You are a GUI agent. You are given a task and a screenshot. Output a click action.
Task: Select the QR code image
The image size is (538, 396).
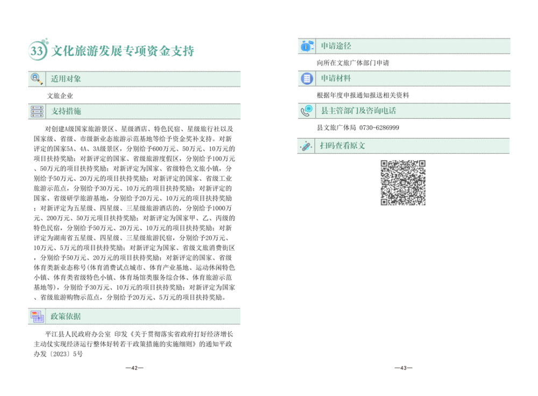pos(403,183)
